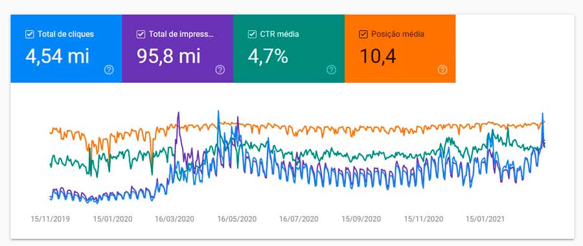Open help icon on Posição média card
Viewport: 583px width, 246px height.
[442, 70]
